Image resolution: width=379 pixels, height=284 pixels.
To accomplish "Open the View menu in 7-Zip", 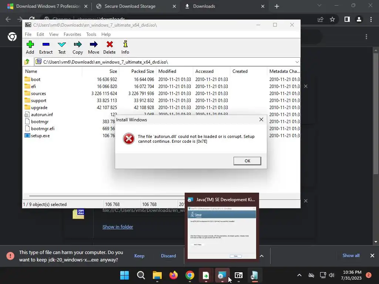I will point(54,34).
